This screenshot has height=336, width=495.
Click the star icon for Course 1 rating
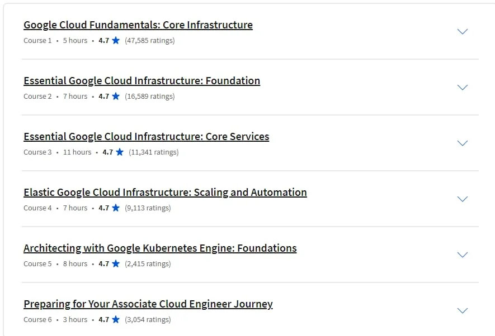(x=116, y=40)
